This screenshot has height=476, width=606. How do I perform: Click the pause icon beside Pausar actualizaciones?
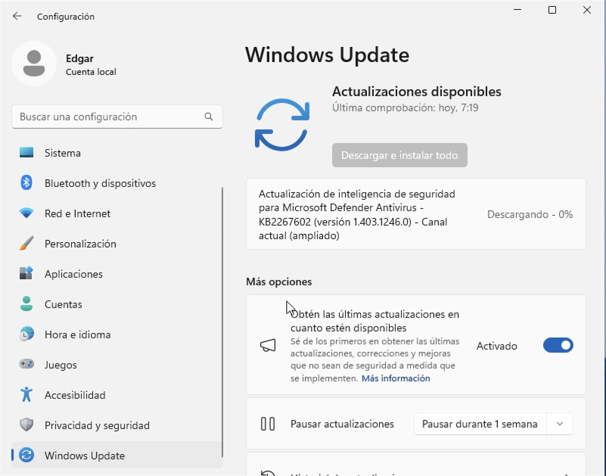click(x=268, y=424)
